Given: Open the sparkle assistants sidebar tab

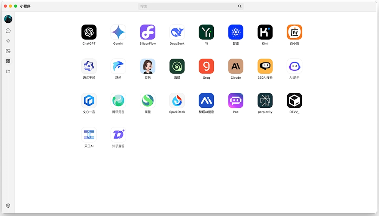Looking at the screenshot, I should (8, 41).
